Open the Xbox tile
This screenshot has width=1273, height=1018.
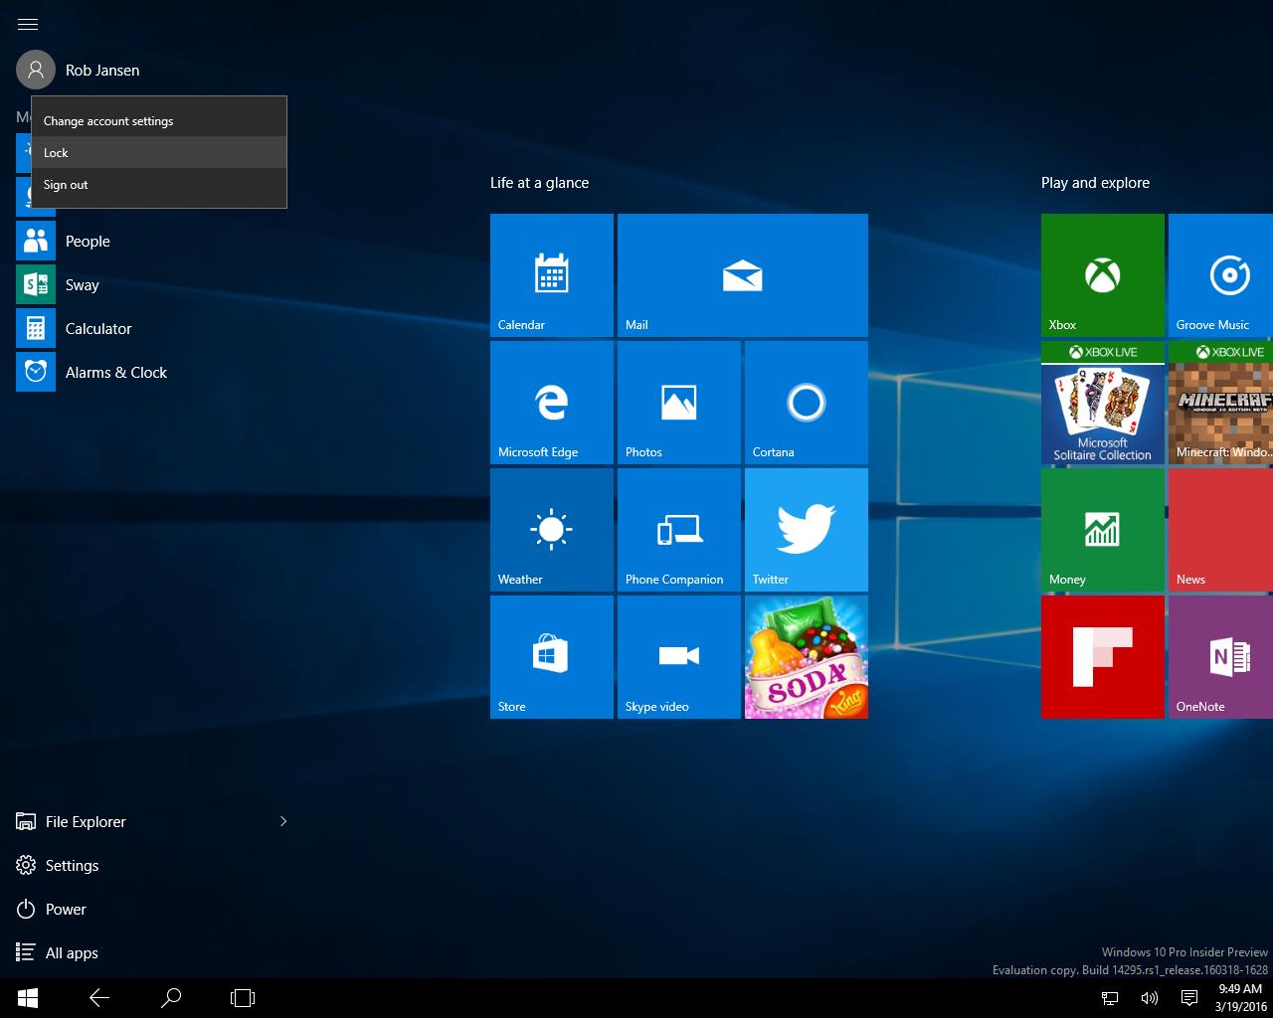click(1103, 275)
